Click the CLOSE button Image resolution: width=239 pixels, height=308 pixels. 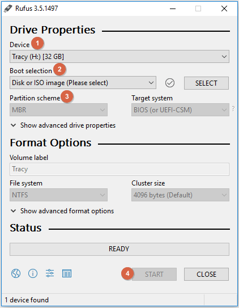pyautogui.click(x=206, y=274)
